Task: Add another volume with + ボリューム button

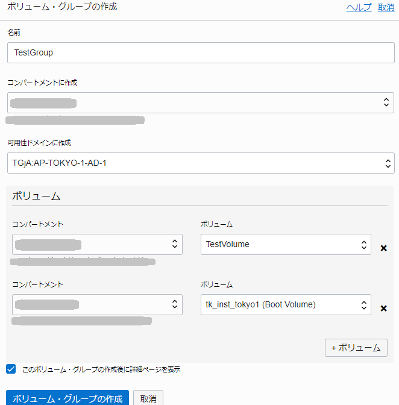Action: (x=356, y=348)
